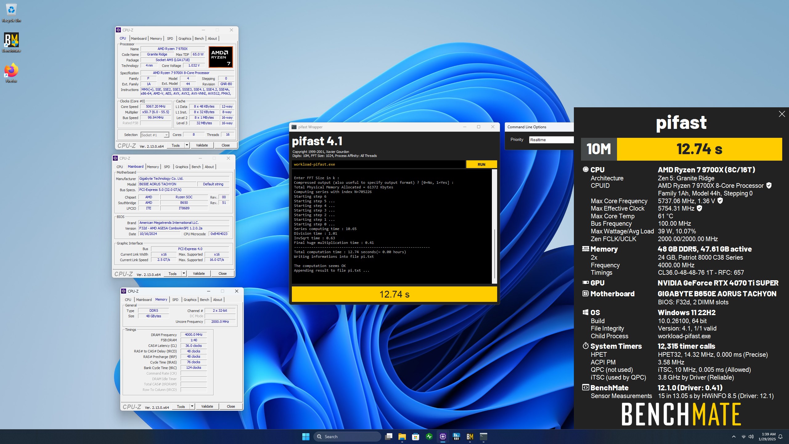
Task: Switch to CPU-Z via its taskbar icon
Action: click(443, 437)
